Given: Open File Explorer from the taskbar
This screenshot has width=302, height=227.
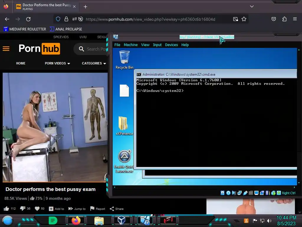Looking at the screenshot, I should point(99,220).
